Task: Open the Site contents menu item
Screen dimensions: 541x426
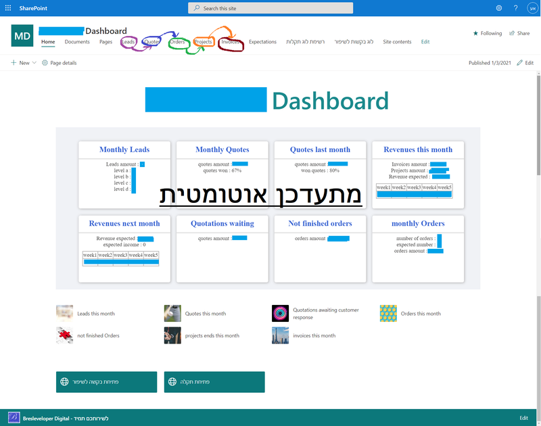Action: click(x=397, y=41)
